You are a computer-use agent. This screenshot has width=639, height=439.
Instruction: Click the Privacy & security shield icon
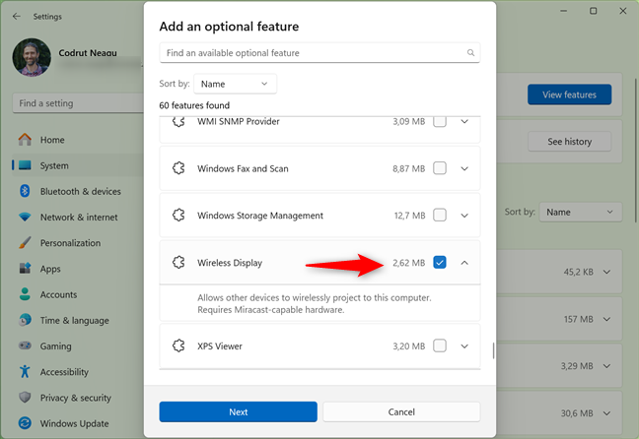click(25, 397)
